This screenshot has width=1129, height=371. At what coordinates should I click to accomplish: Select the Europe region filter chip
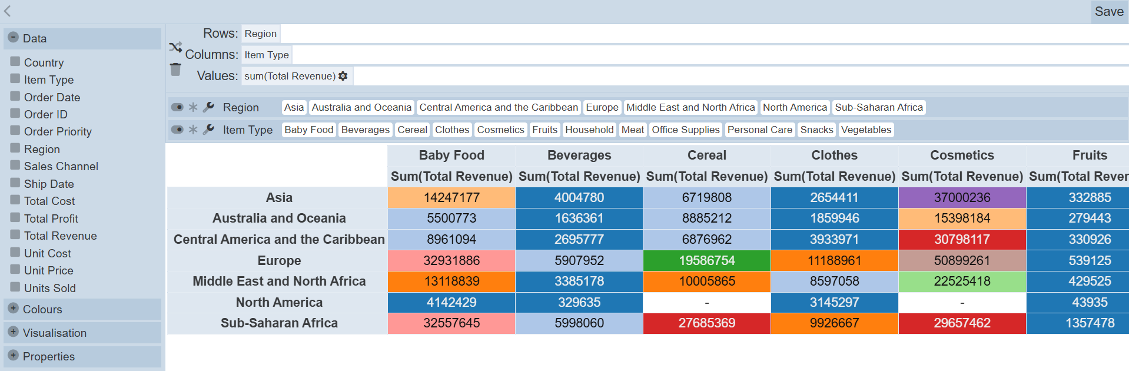(602, 107)
